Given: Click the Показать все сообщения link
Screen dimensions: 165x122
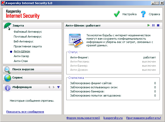Looking at the screenshot, I should pyautogui.click(x=25, y=112).
